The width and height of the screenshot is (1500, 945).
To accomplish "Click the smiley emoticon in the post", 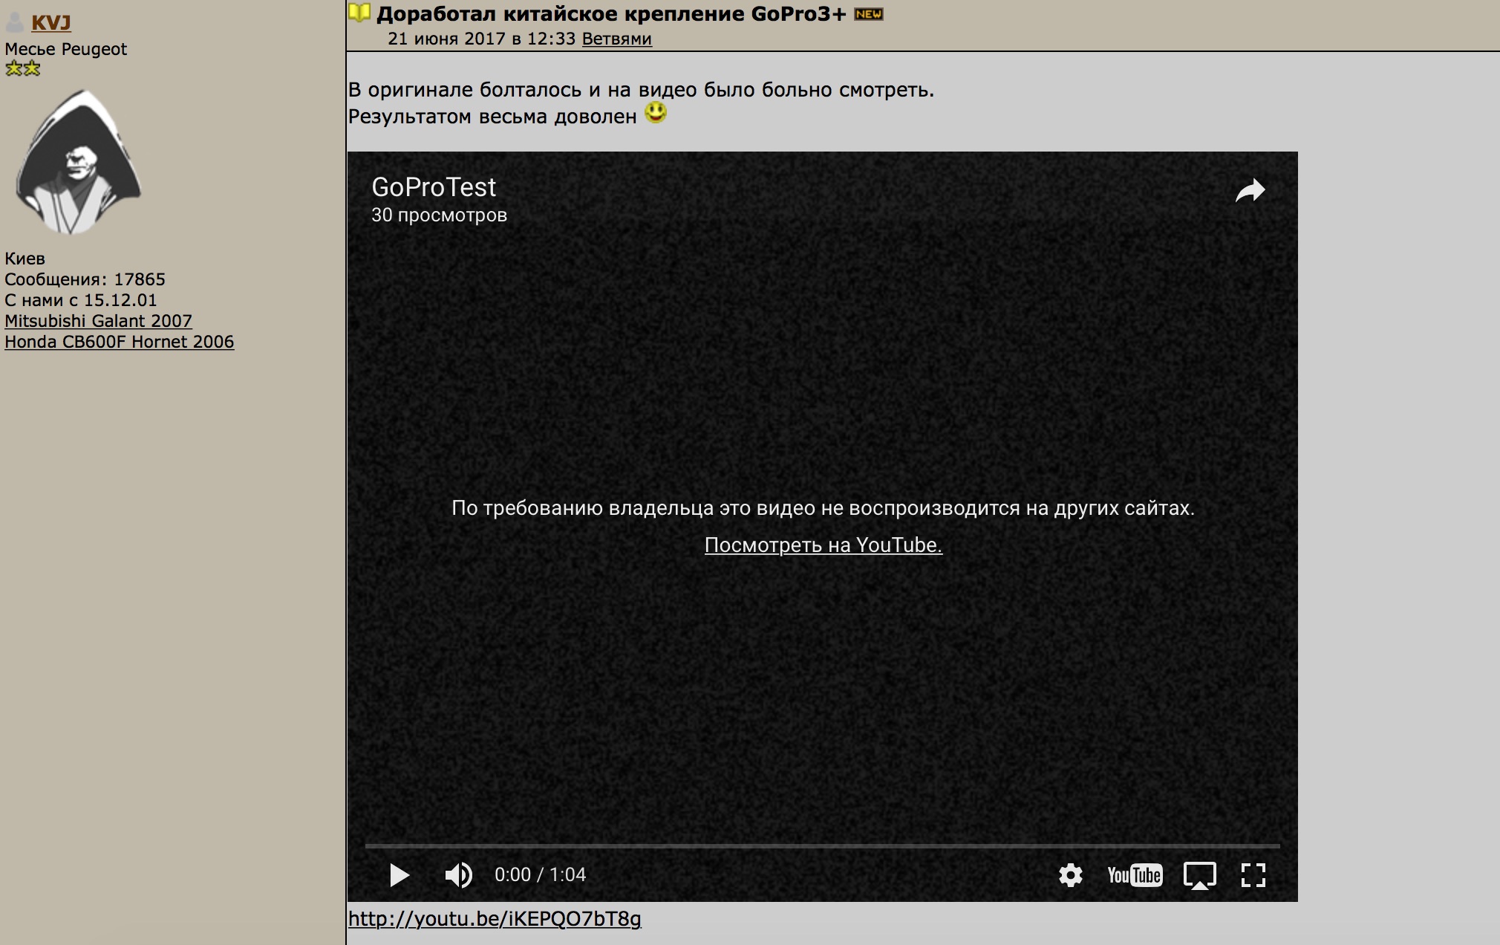I will point(655,113).
